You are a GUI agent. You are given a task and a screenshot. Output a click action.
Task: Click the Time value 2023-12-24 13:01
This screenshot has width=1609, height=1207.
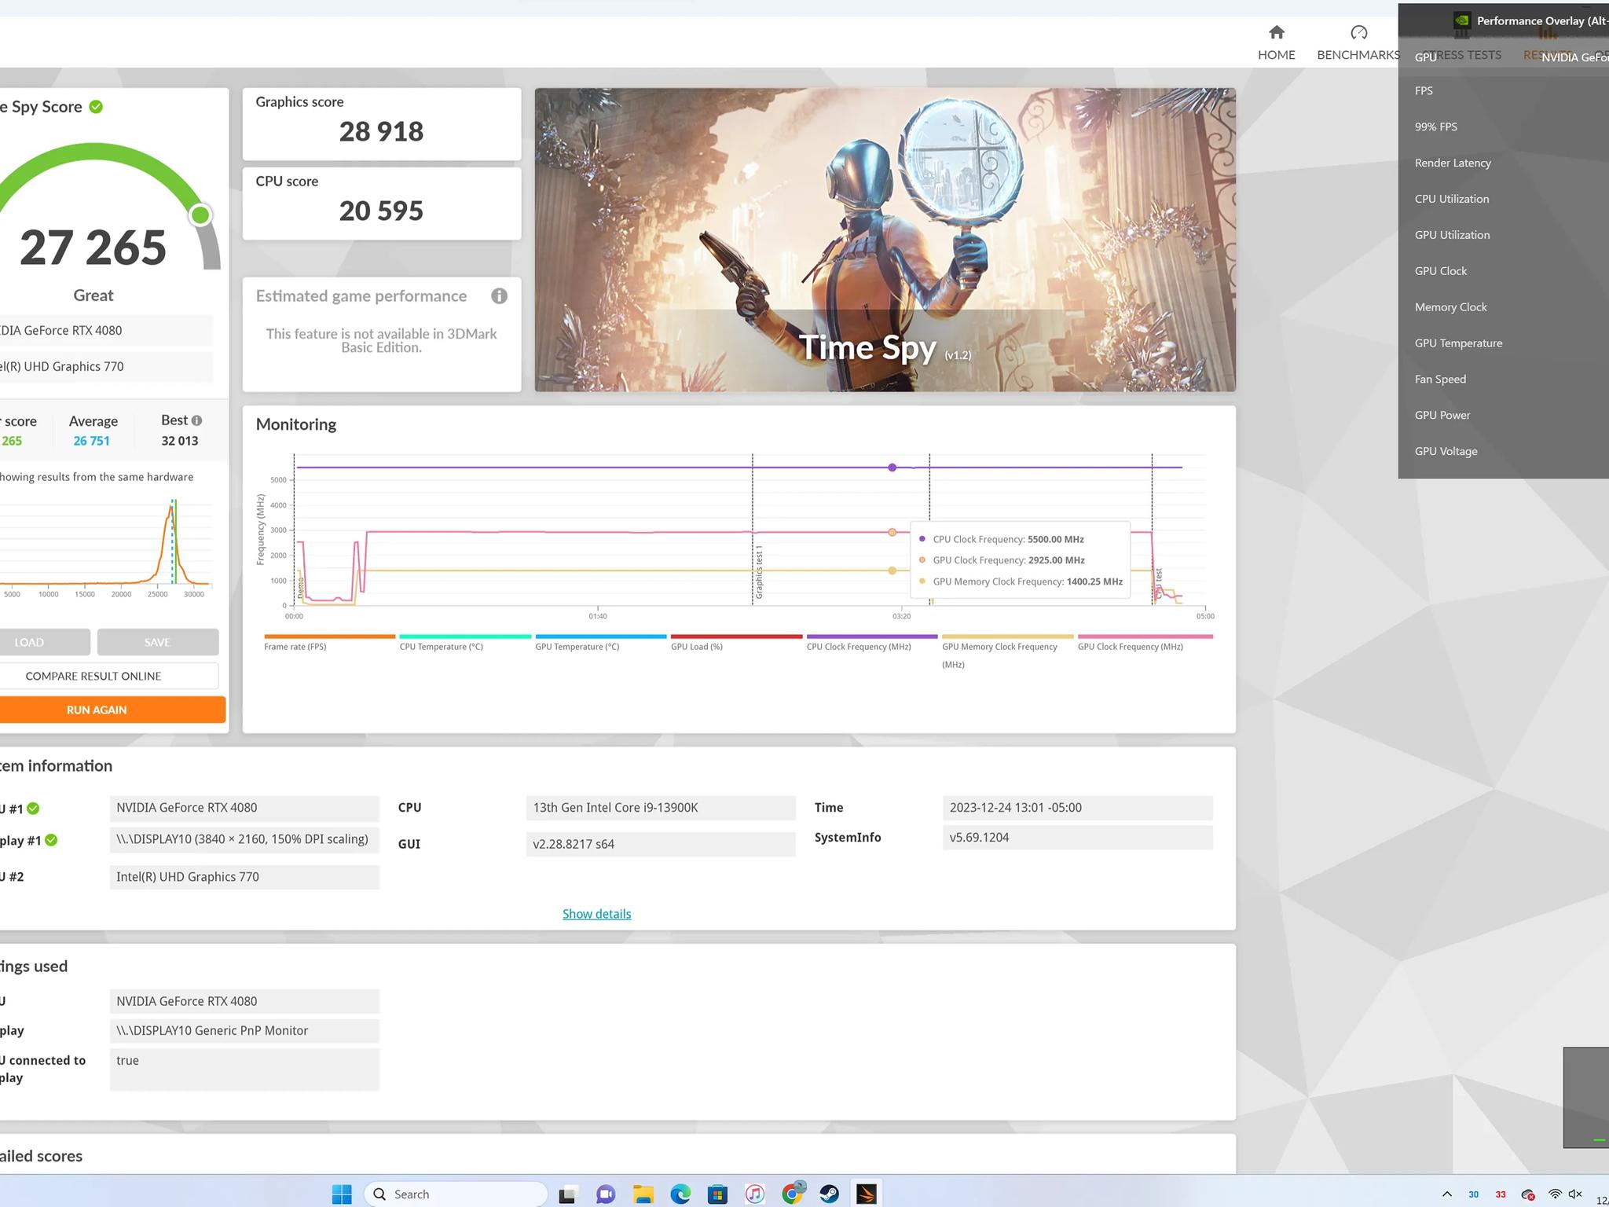pos(1077,808)
